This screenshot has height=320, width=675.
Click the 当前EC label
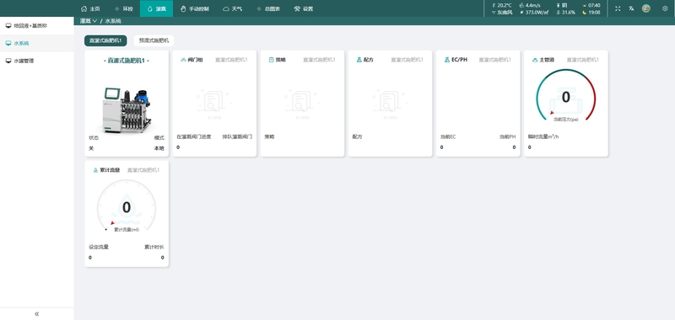point(448,136)
